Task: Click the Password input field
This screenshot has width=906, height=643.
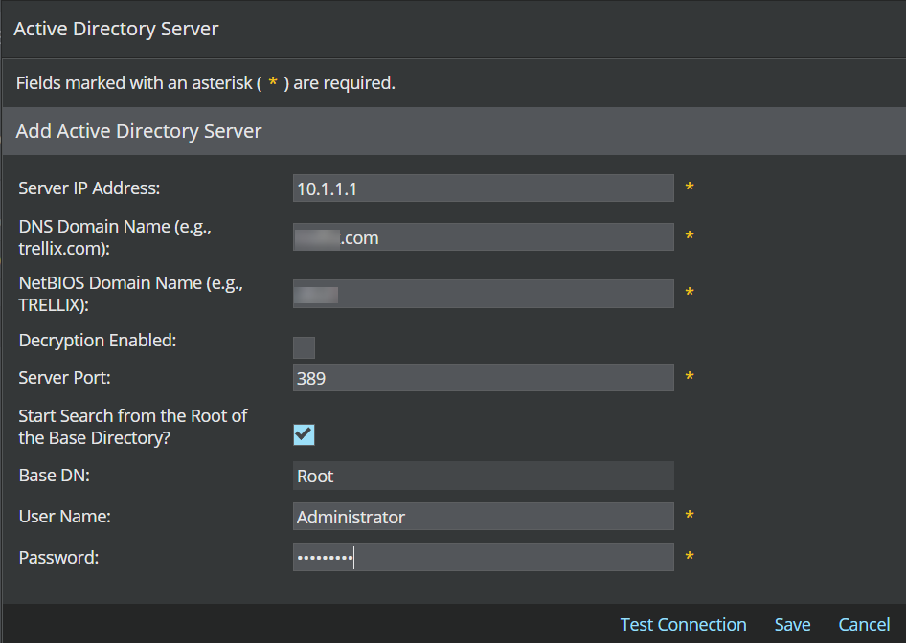Action: [483, 558]
